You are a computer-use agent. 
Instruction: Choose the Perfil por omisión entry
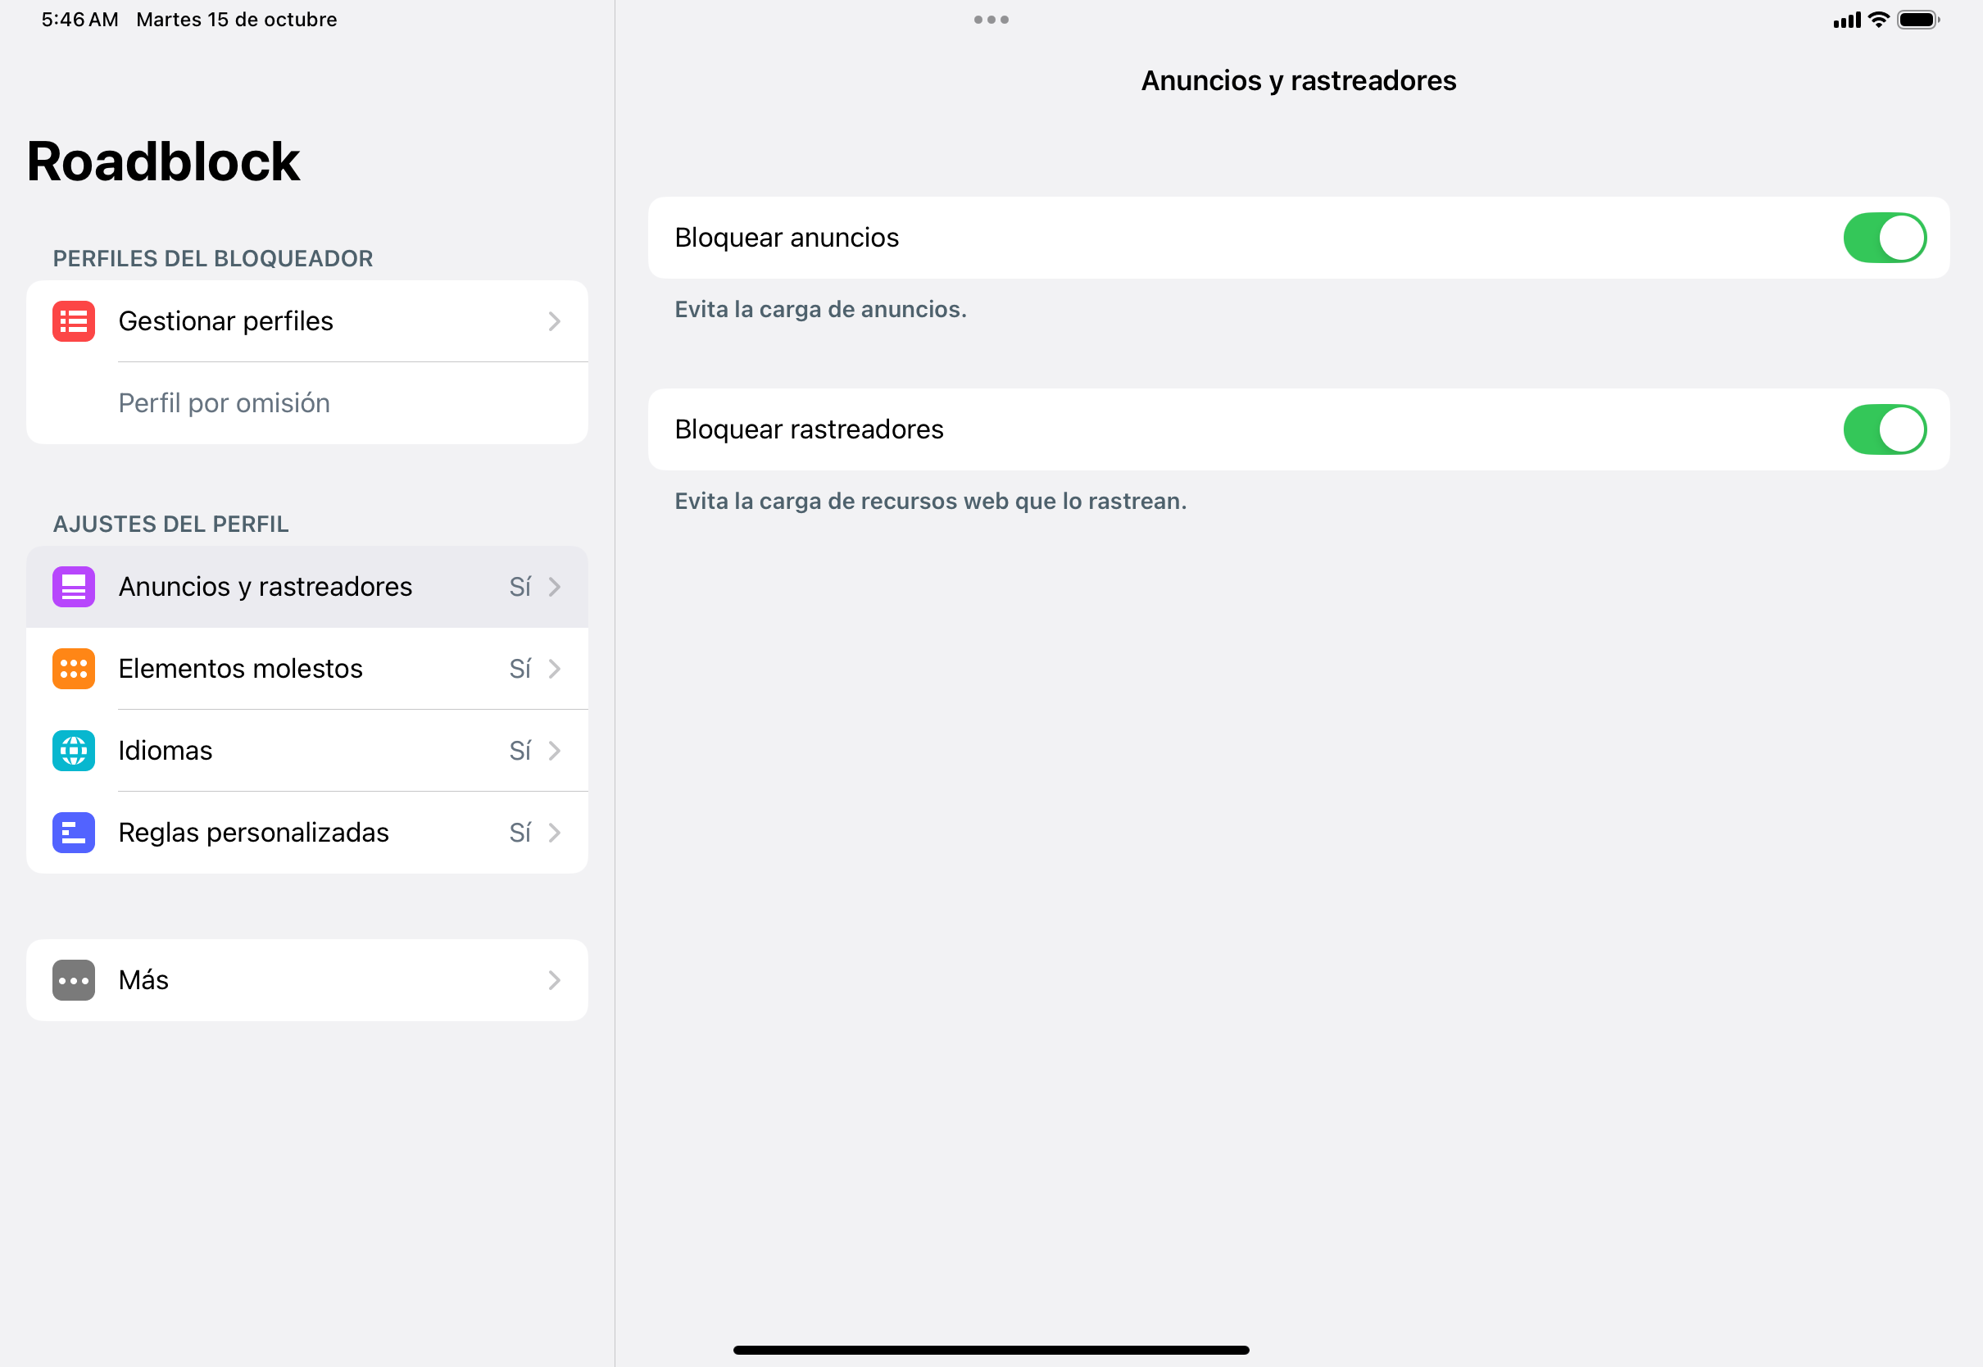tap(225, 403)
